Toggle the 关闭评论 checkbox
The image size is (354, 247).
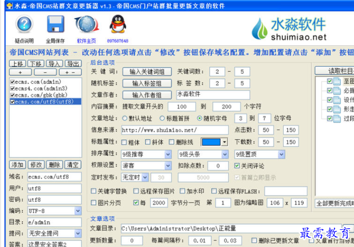point(237,166)
